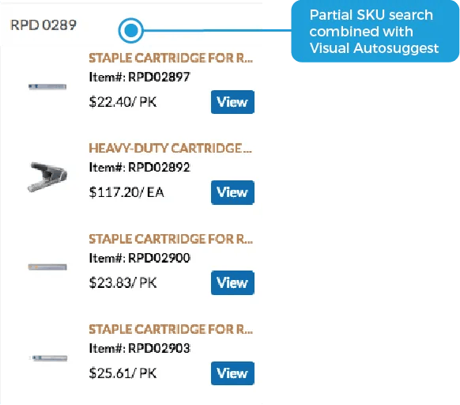Open the staple cartridge thumbnail for RPD02900
Screen dimensions: 460x405
click(47, 267)
